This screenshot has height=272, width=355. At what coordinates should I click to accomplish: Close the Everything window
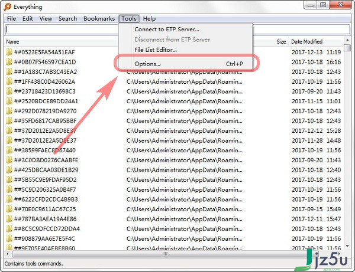(x=340, y=5)
